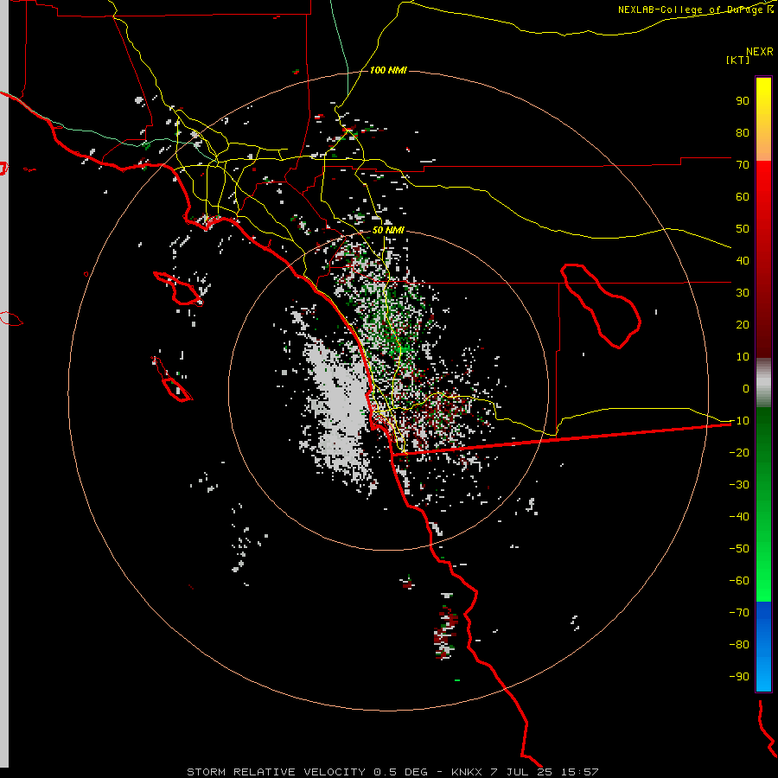The height and width of the screenshot is (778, 778).
Task: Select the -70 knot scale label
Action: [x=739, y=613]
